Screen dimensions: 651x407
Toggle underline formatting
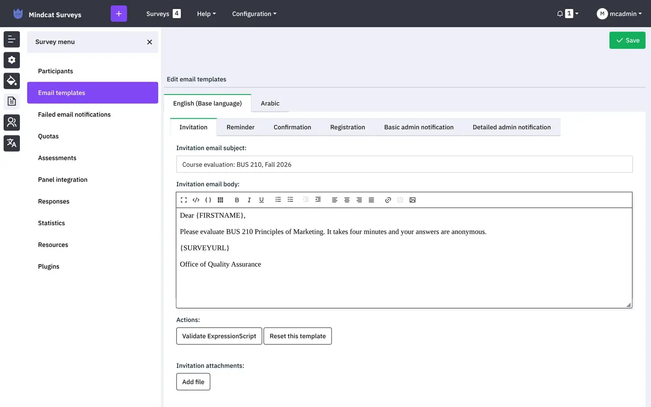tap(261, 200)
